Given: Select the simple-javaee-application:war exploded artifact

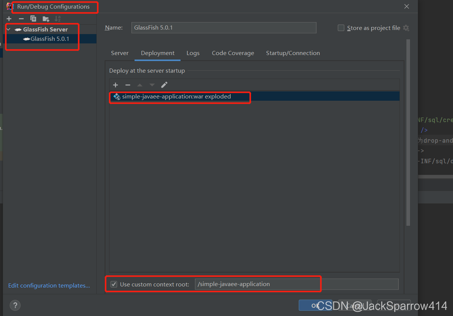Looking at the screenshot, I should coord(254,97).
